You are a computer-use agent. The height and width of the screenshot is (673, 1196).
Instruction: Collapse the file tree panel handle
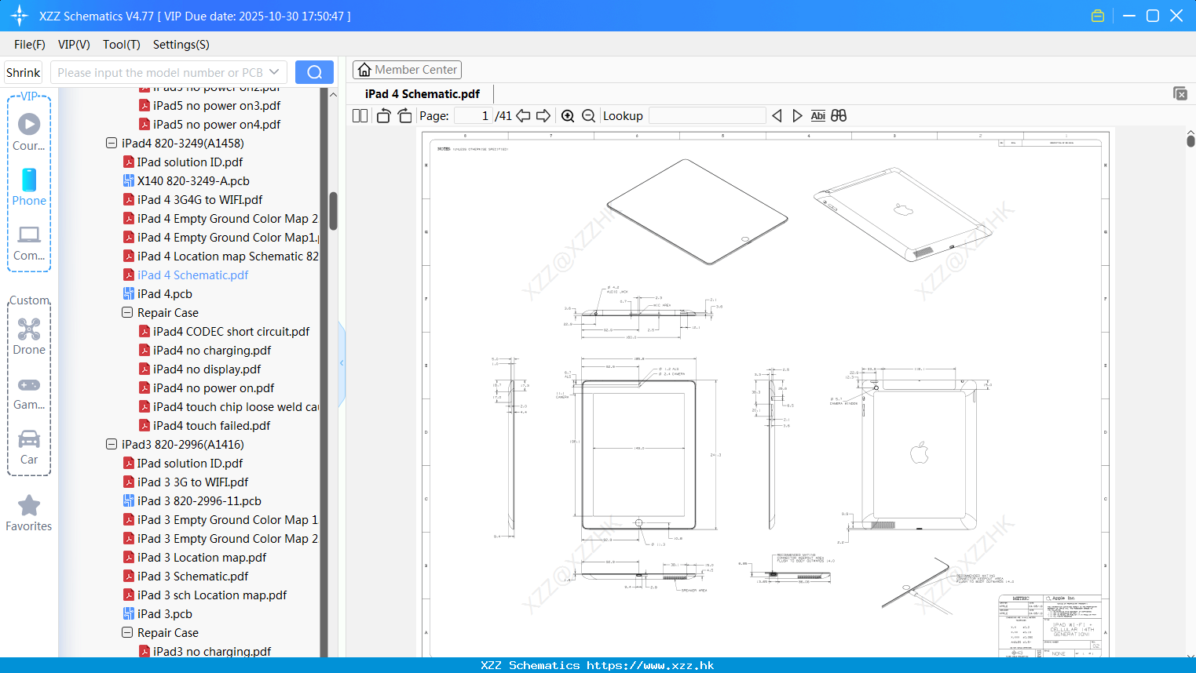coord(342,363)
